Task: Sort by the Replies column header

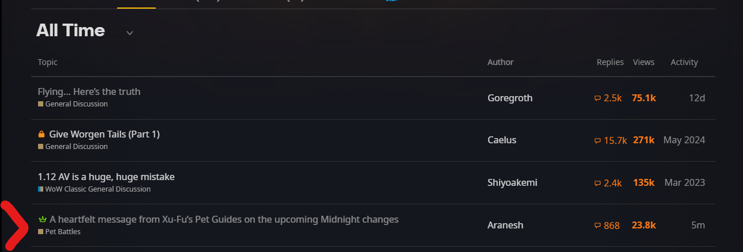Action: (610, 62)
